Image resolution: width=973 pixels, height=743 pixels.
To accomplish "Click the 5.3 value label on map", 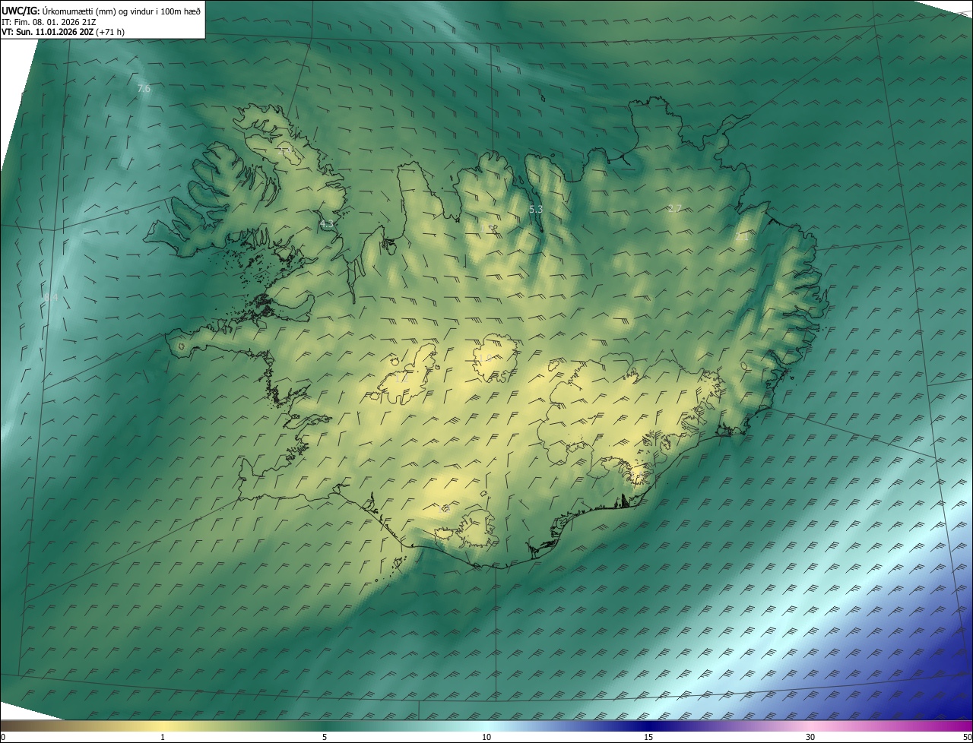I will (536, 209).
